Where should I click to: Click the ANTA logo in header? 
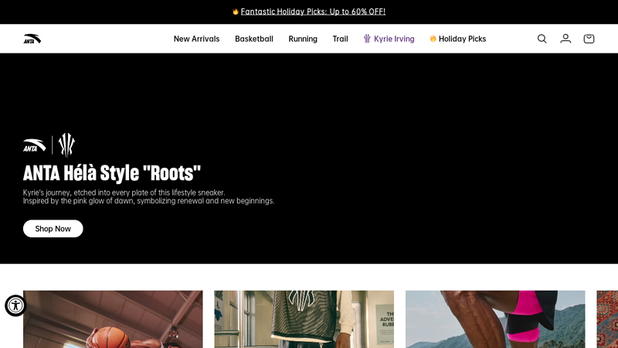coord(32,39)
